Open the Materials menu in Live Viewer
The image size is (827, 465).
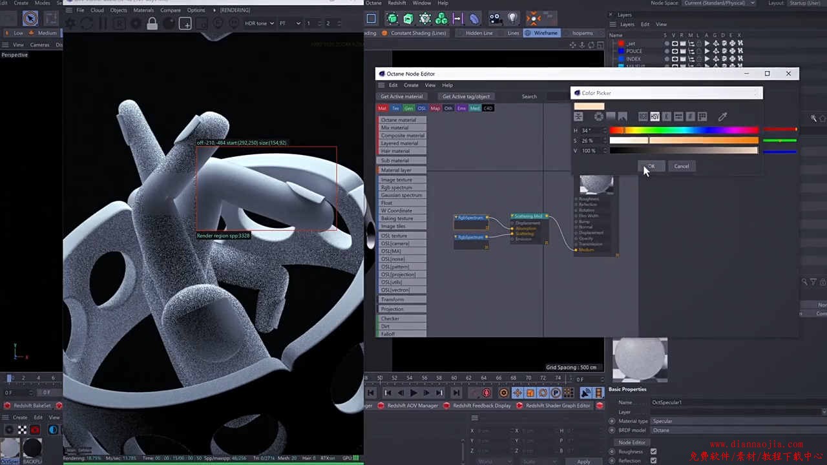pos(143,10)
